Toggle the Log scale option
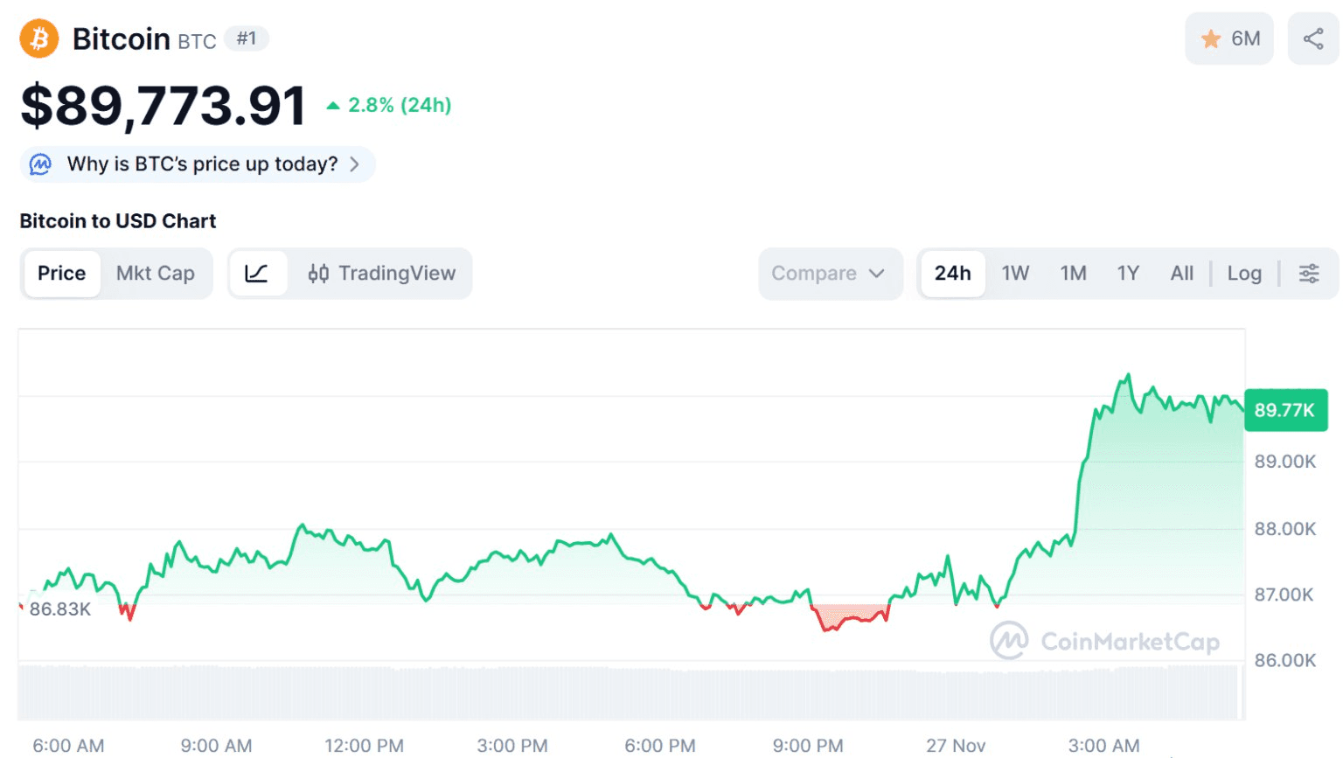The height and width of the screenshot is (758, 1343). coord(1244,274)
